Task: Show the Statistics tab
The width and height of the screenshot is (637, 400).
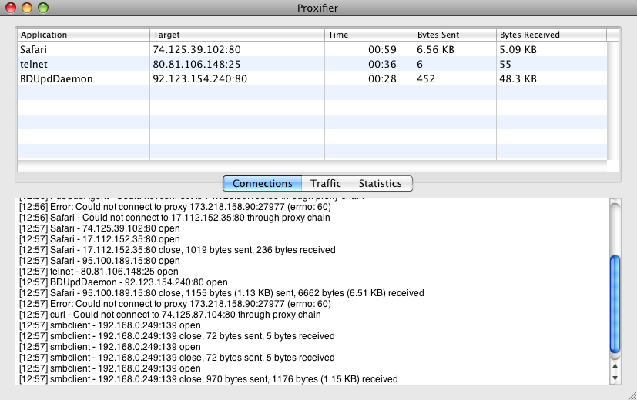Action: pyautogui.click(x=381, y=183)
